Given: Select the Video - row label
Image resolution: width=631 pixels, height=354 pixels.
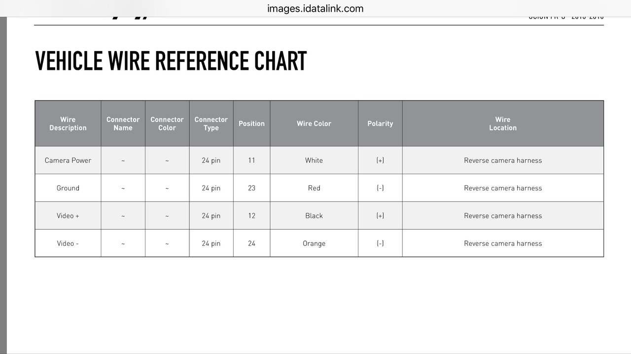Looking at the screenshot, I should click(x=68, y=243).
